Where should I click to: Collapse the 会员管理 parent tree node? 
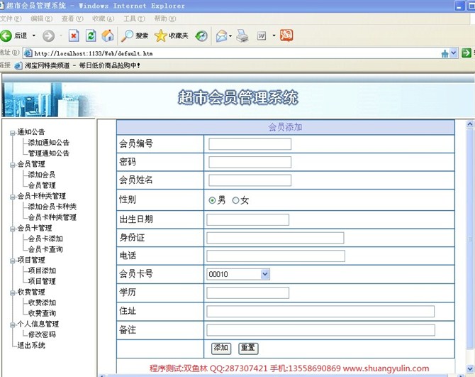pyautogui.click(x=13, y=165)
